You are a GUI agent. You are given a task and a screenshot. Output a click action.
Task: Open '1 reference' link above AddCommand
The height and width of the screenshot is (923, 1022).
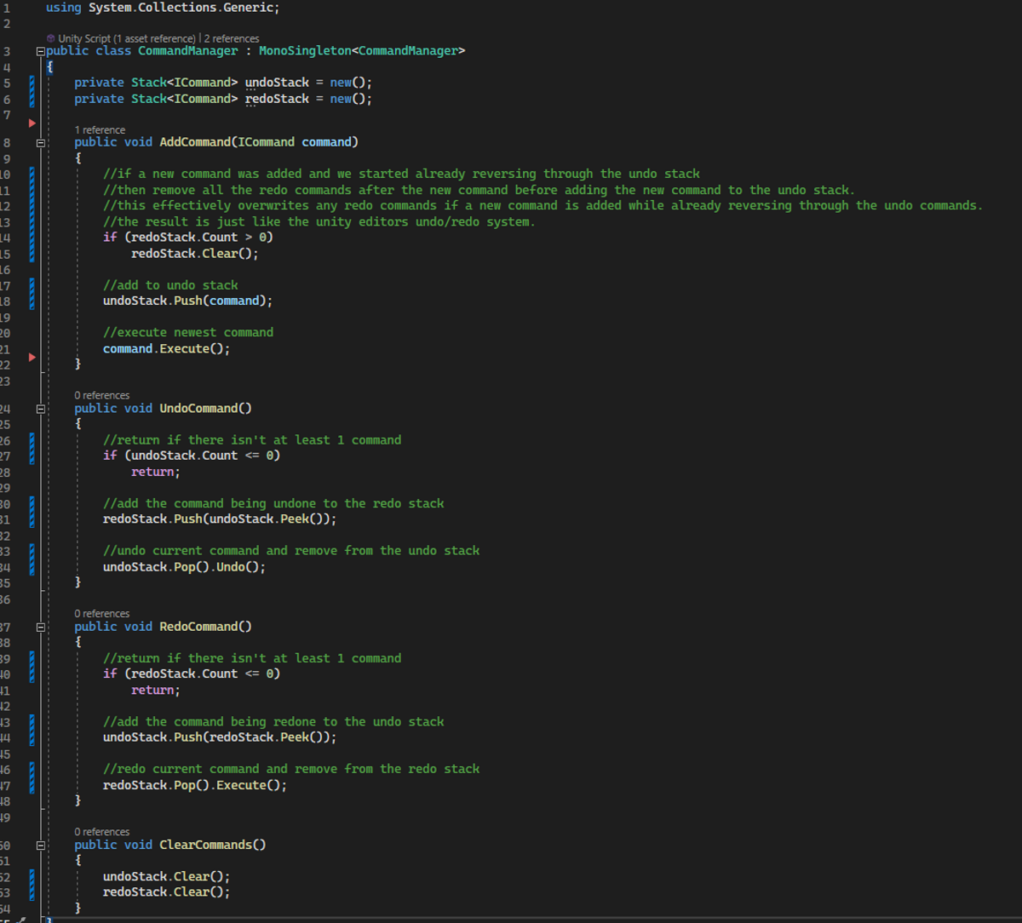[100, 130]
